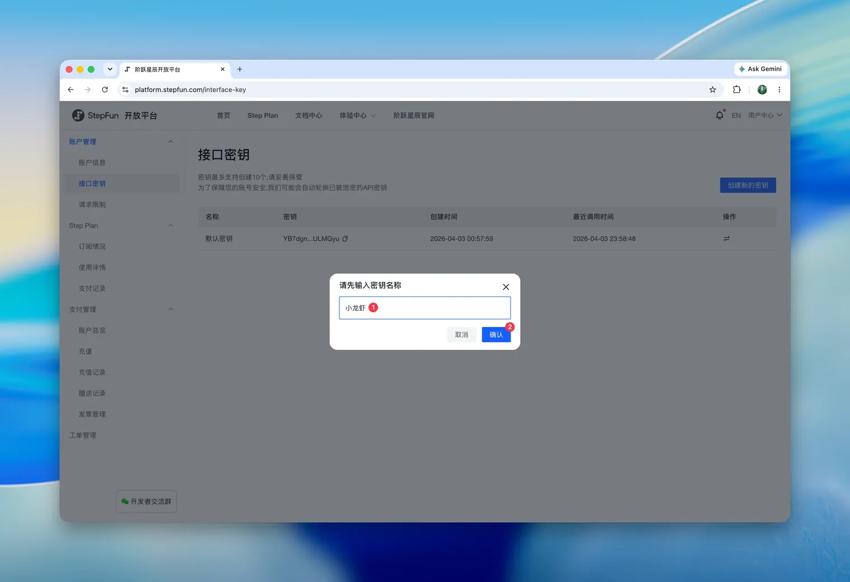Select 支付记录 in the sidebar

(x=92, y=288)
